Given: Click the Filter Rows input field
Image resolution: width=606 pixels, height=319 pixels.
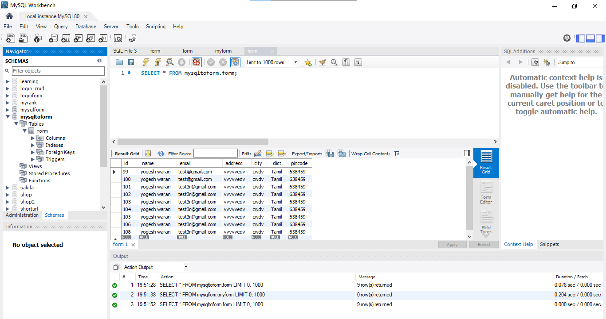Looking at the screenshot, I should point(215,154).
